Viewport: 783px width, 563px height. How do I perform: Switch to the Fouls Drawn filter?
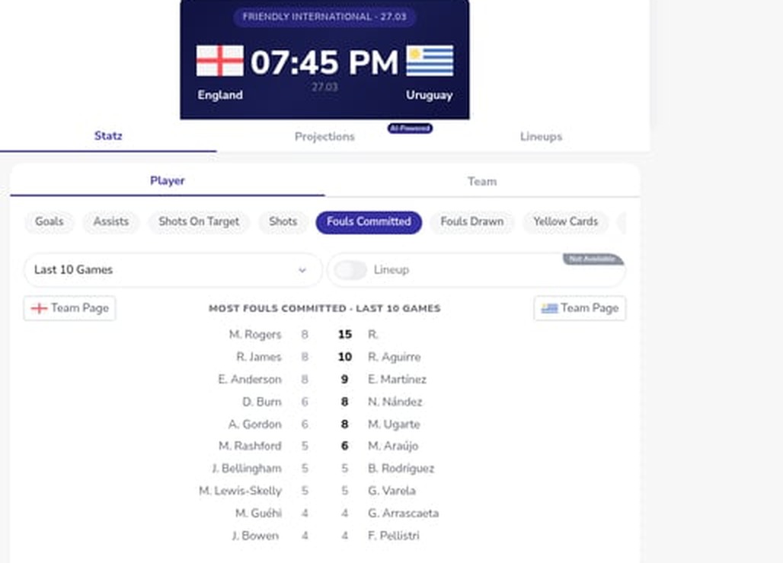point(472,222)
